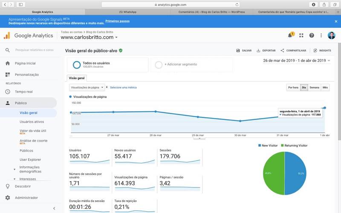Click the help question mark icon
The image size is (341, 213).
click(x=312, y=35)
